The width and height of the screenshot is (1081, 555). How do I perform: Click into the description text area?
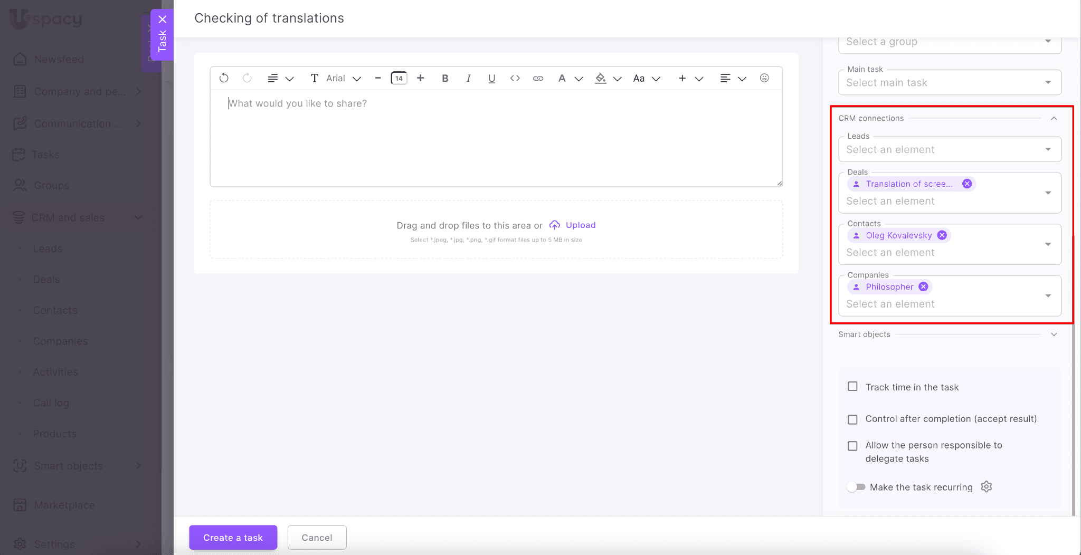(495, 137)
